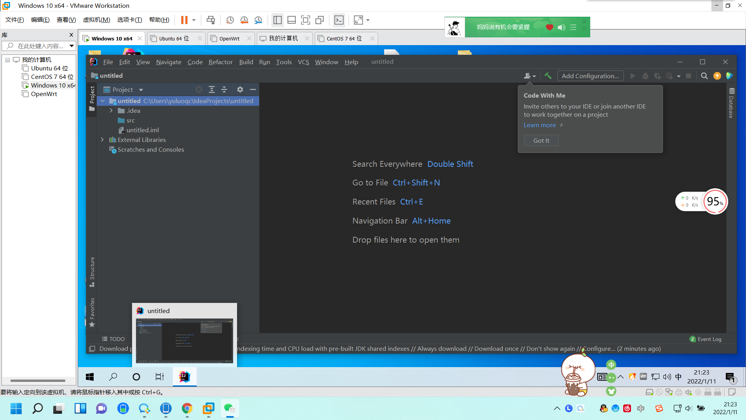This screenshot has width=746, height=420.
Task: Click IntelliJ icon on guest taskbar
Action: click(x=185, y=376)
